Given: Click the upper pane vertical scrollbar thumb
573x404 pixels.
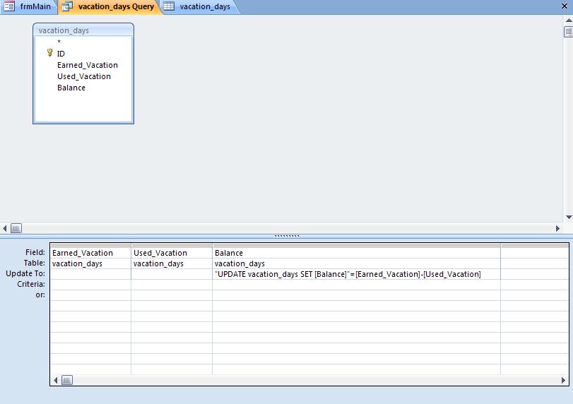Looking at the screenshot, I should point(569,32).
